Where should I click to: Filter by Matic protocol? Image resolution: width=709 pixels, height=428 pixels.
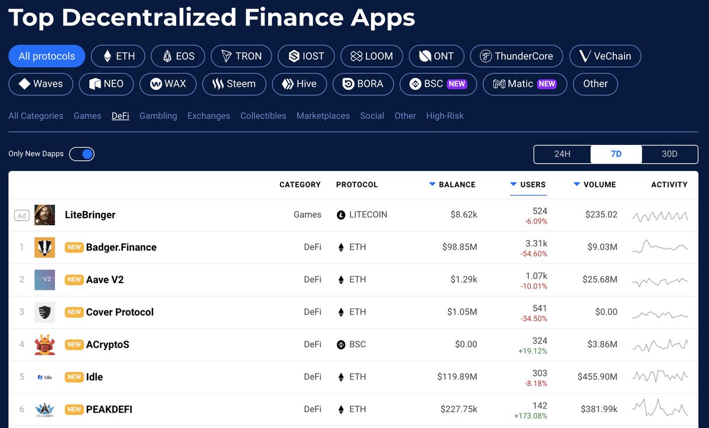(525, 84)
